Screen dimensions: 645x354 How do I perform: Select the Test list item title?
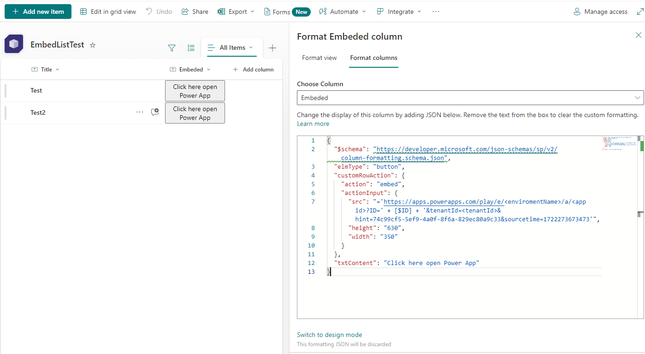36,90
